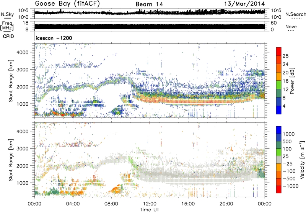306x212 pixels.
Task: Click the Goose Bay (fitACF) title
Action: (67, 4)
